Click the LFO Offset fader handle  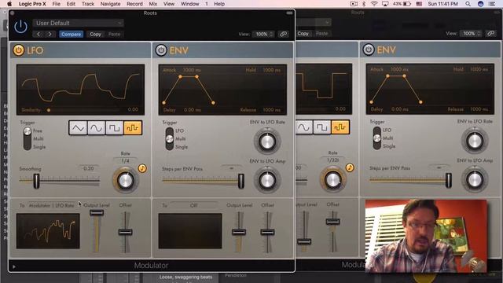pyautogui.click(x=125, y=232)
